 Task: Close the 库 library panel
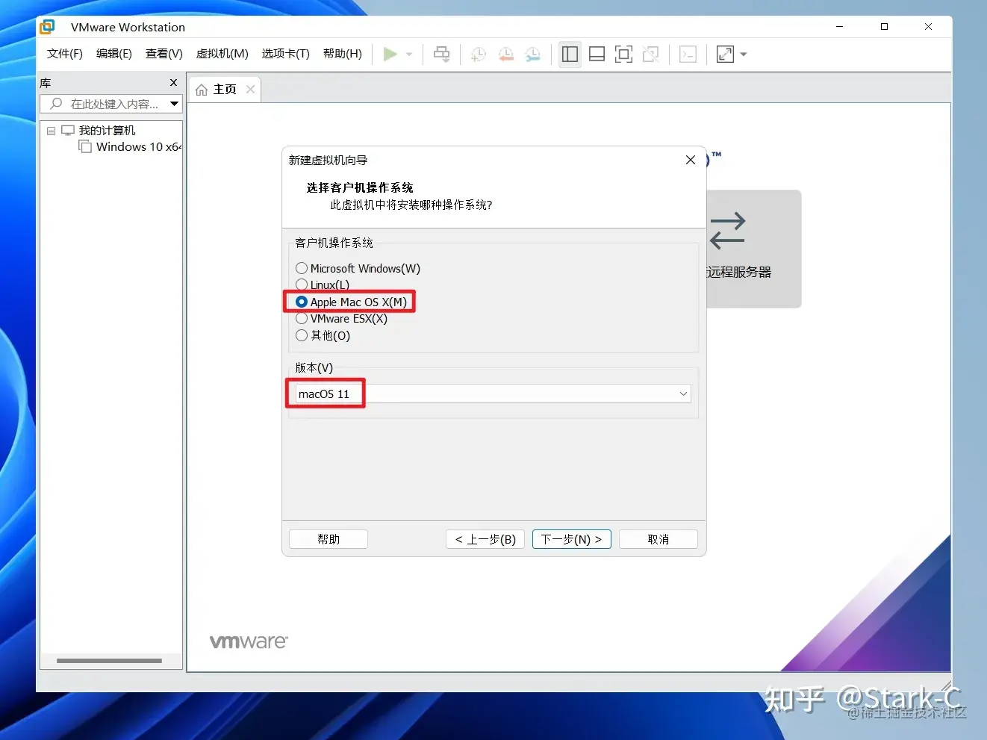click(x=174, y=83)
